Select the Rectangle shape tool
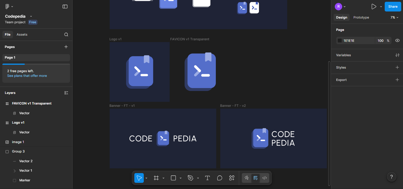 click(x=173, y=178)
